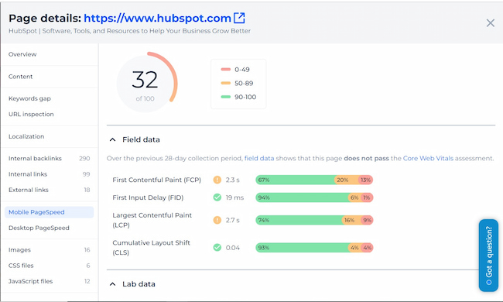Open the 'Got a question?' help button
This screenshot has height=302, width=503.
488,256
